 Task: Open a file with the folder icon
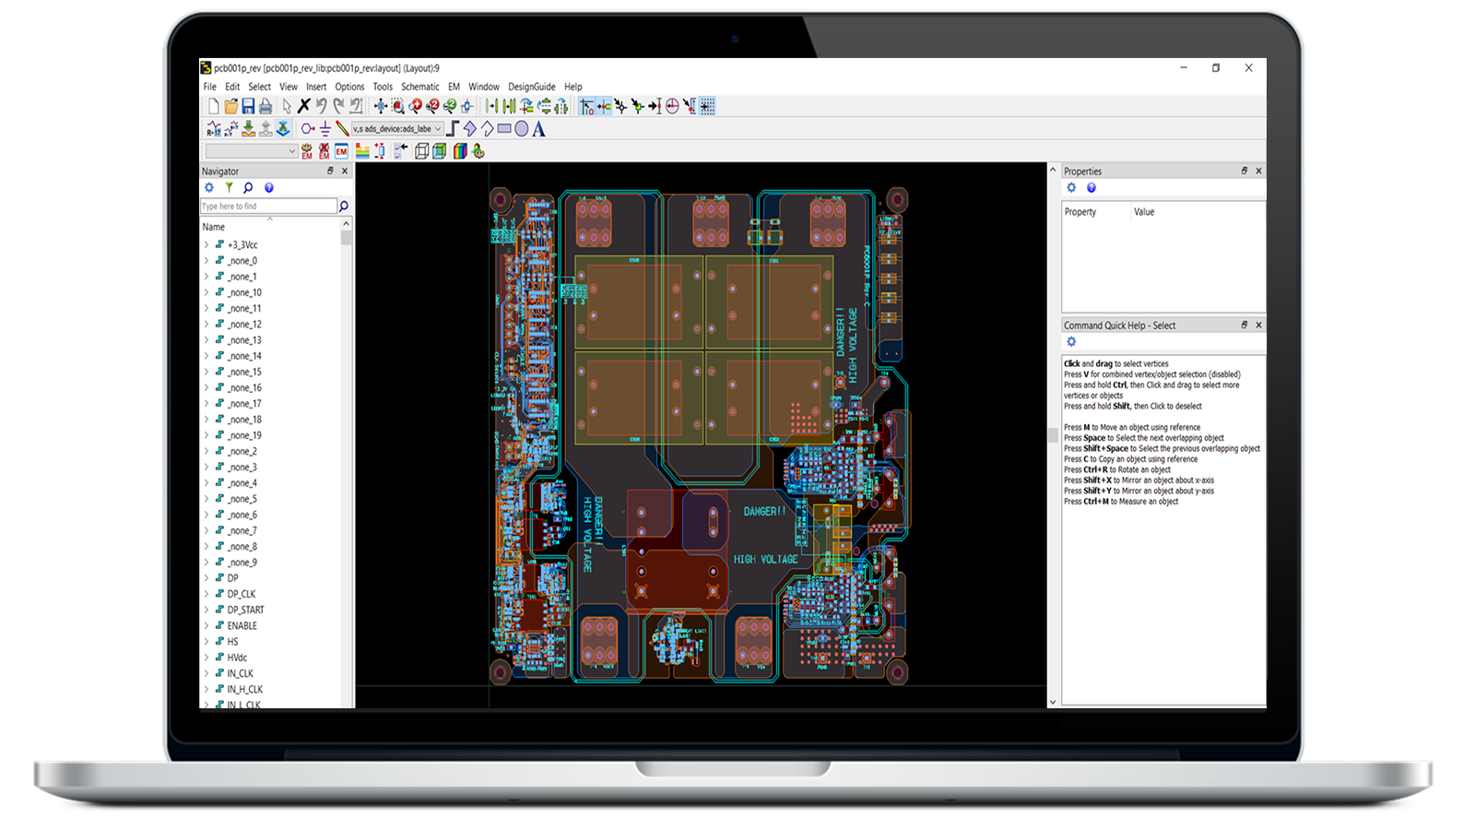pyautogui.click(x=230, y=106)
